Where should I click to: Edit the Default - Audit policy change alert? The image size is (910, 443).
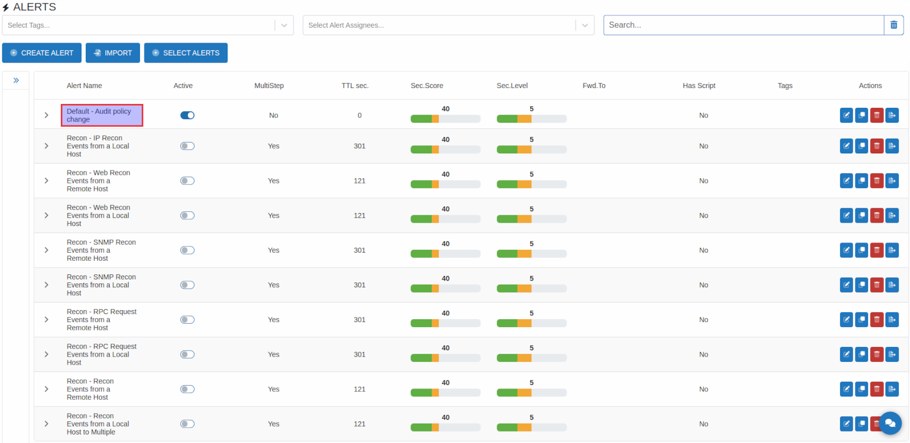tap(846, 115)
